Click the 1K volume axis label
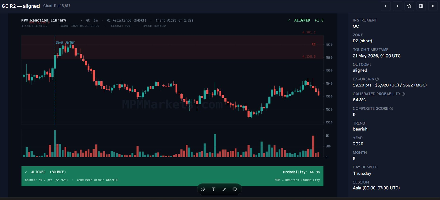The image size is (440, 200). coord(327,136)
